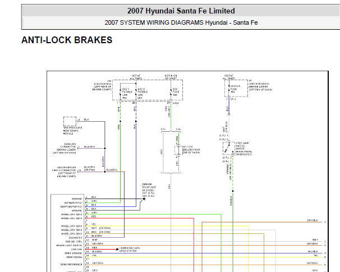Select the 'Junction Box (Left Rear of Engine Compt)' label
The image size is (340, 272).
[102, 85]
